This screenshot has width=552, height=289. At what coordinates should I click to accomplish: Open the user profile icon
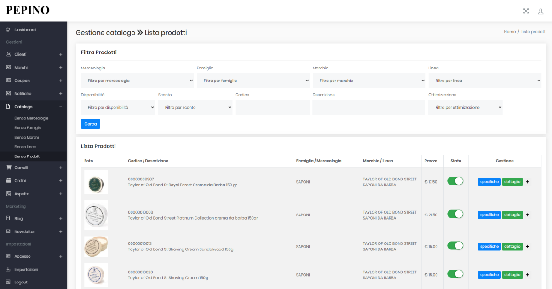click(540, 11)
